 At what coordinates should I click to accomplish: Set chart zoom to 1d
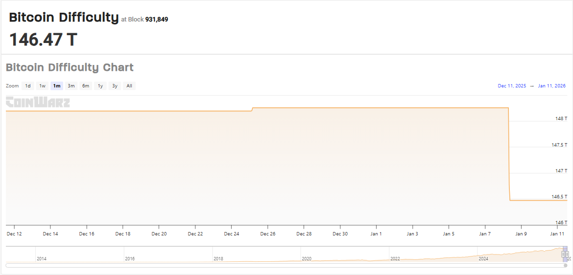coord(28,86)
